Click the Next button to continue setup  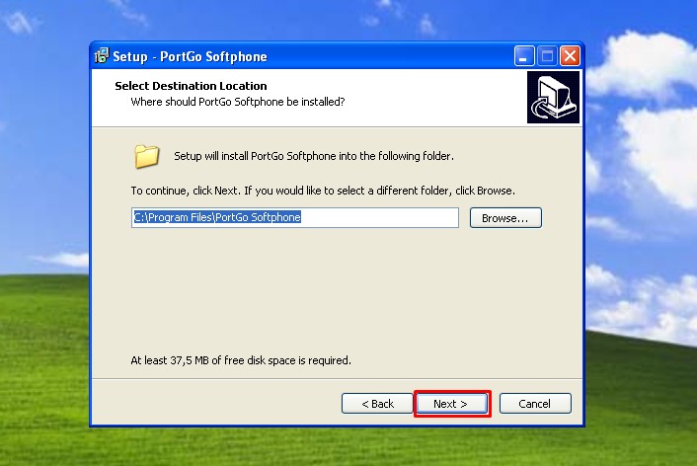(451, 403)
